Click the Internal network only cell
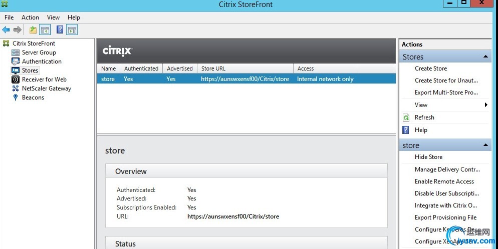The image size is (498, 249). (325, 79)
